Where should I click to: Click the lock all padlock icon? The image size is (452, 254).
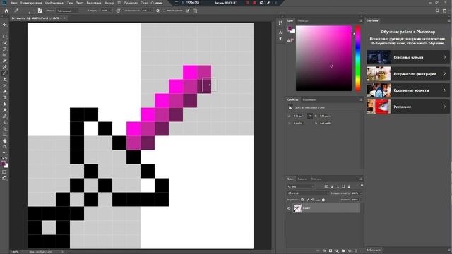(323, 200)
